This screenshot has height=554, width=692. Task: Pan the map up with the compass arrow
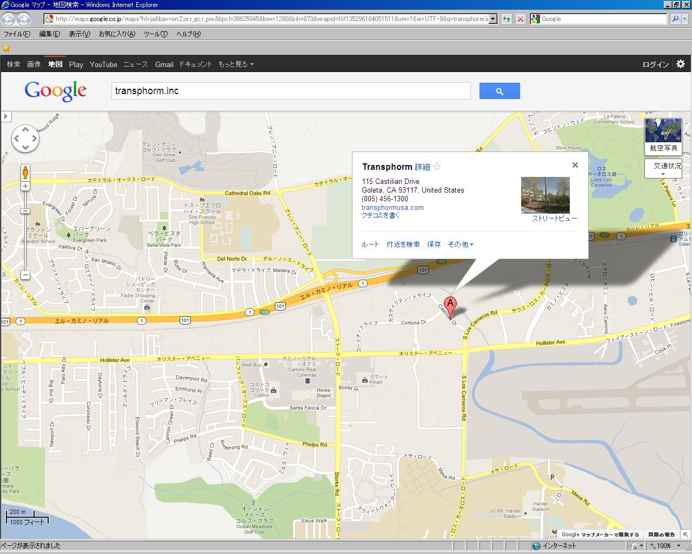pos(25,130)
